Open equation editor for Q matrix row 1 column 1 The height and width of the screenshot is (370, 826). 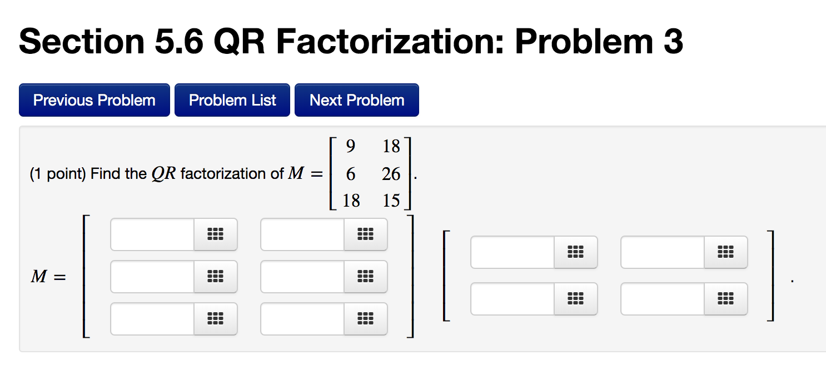[217, 234]
